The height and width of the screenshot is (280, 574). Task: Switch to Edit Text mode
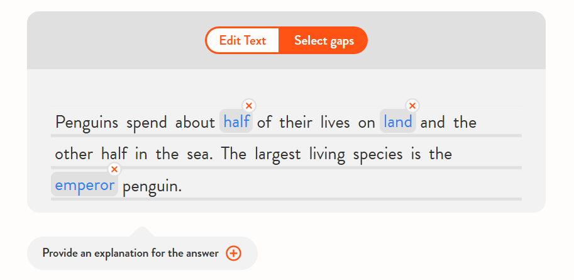coord(243,41)
